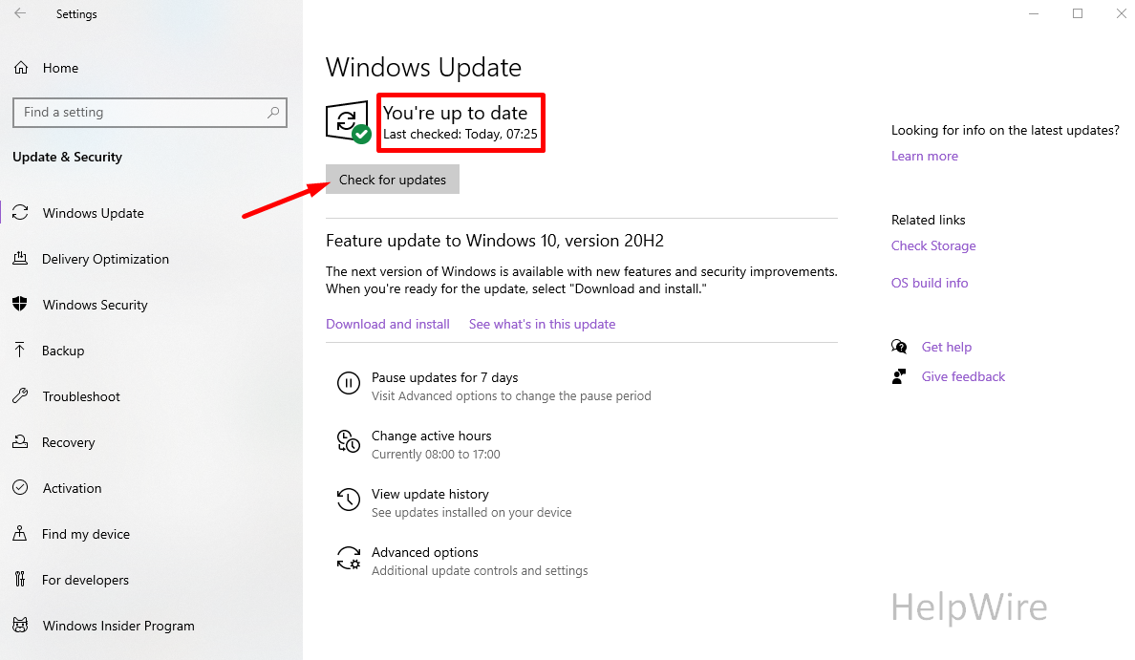Open See what's in this update link

(542, 324)
